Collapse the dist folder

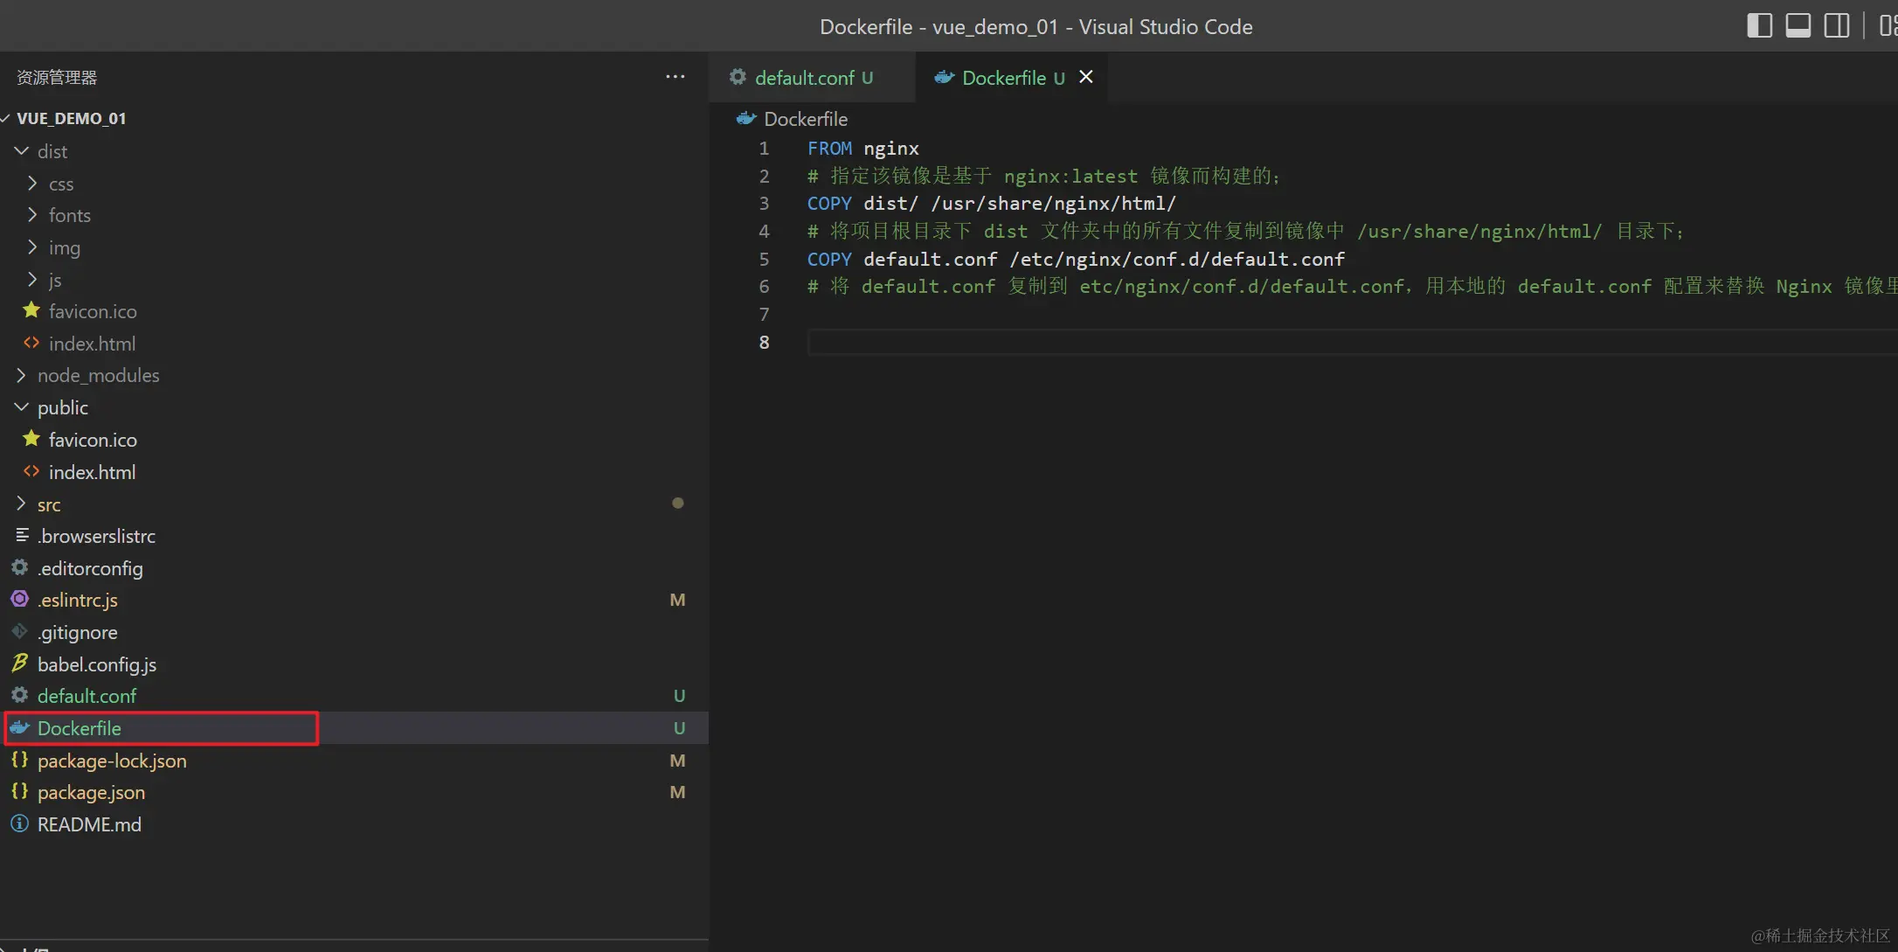(22, 151)
